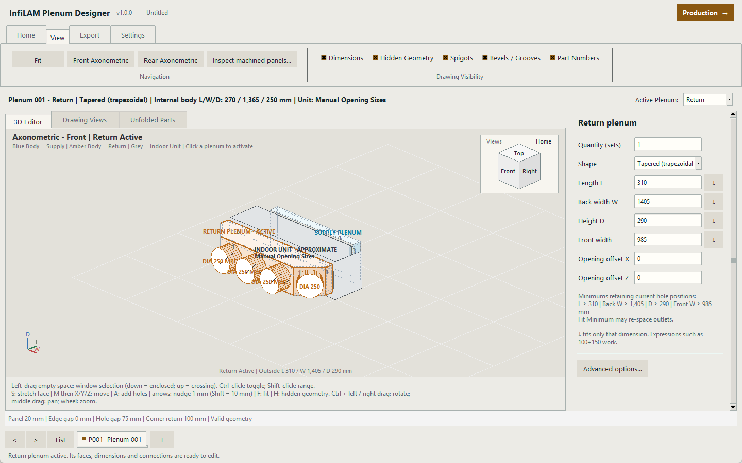Switch to Rear Axonometric view
The image size is (742, 463).
pos(171,60)
